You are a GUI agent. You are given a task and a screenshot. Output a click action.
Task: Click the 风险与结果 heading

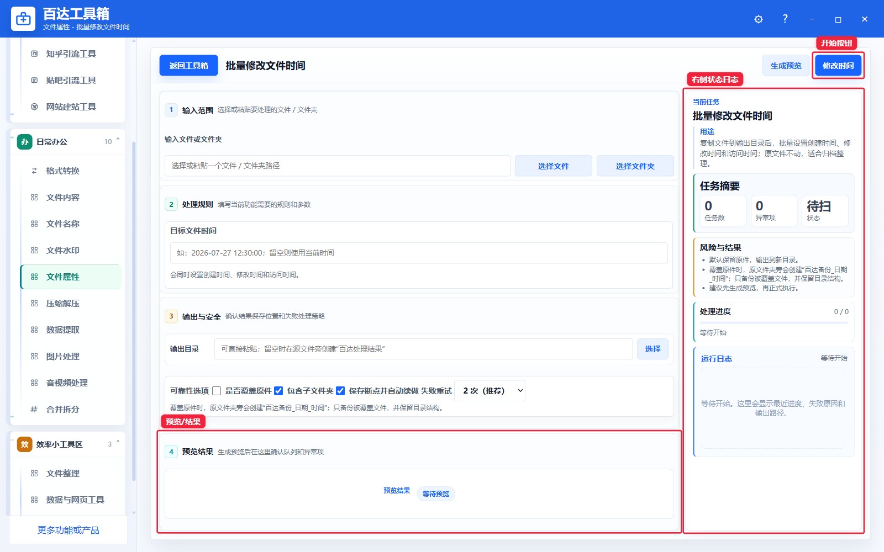pos(720,248)
